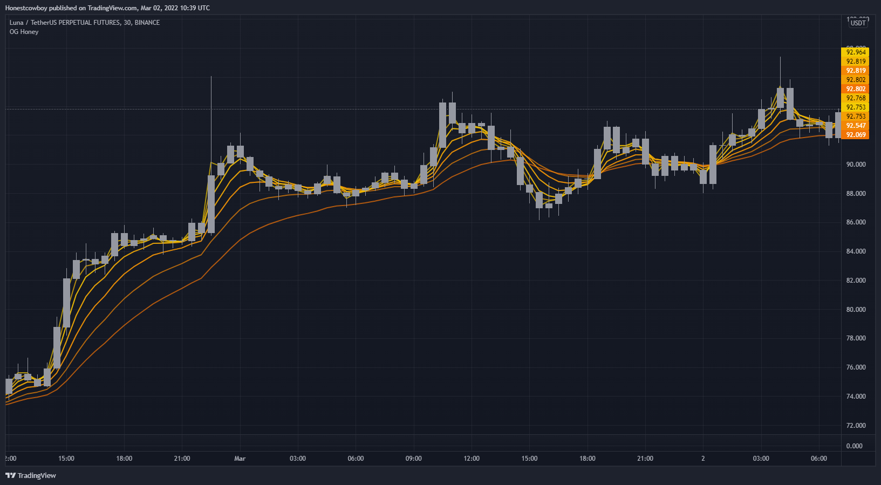Click the 92.547 orange price label
Screen dimensions: 881x485
[x=855, y=126]
